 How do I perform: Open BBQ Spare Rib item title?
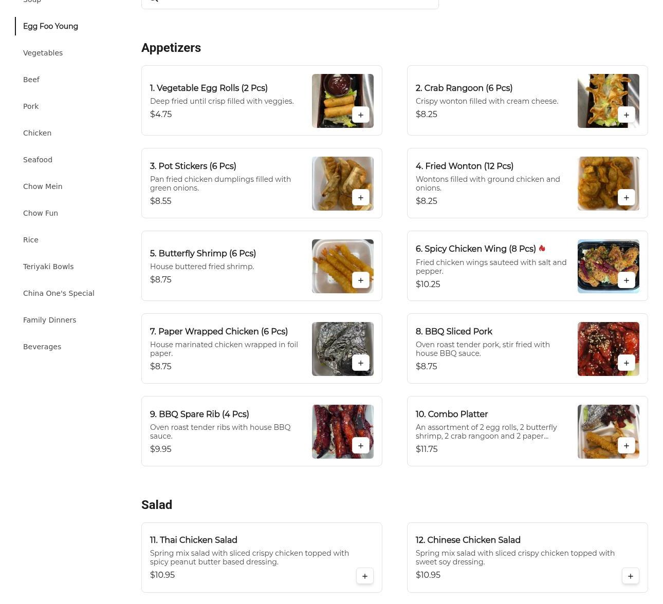[199, 414]
